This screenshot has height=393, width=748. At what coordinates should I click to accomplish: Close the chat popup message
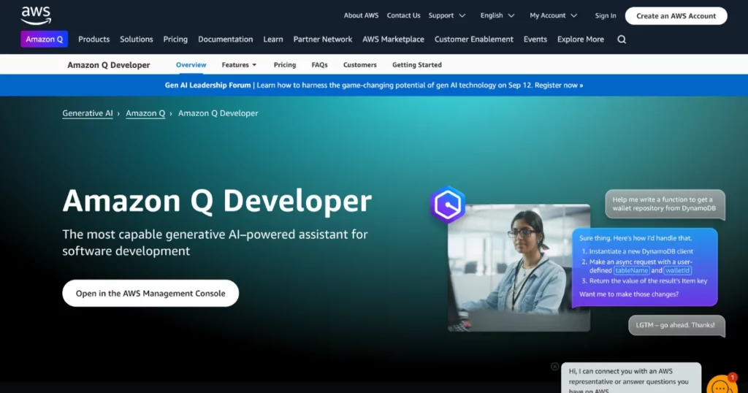pyautogui.click(x=554, y=366)
